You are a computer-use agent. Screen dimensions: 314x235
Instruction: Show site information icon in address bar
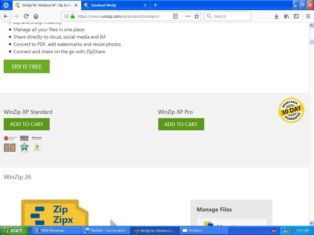[x=67, y=16]
